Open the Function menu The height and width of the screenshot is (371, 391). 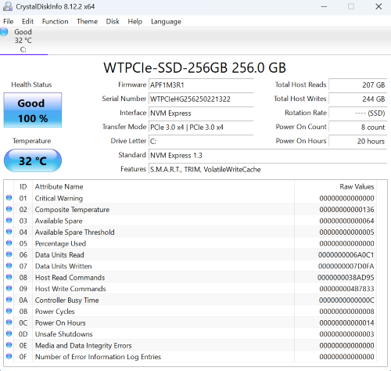coord(56,21)
